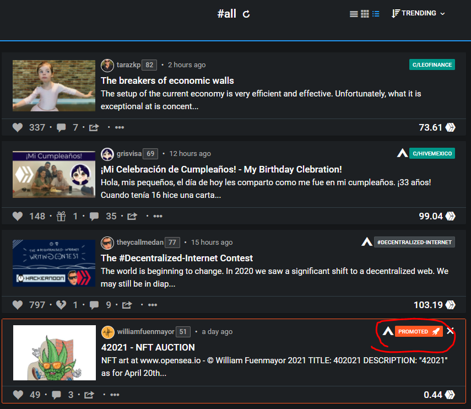Open the Hackernoon writing contest thumbnail
Viewport: 471px width, 409px height.
click(54, 263)
